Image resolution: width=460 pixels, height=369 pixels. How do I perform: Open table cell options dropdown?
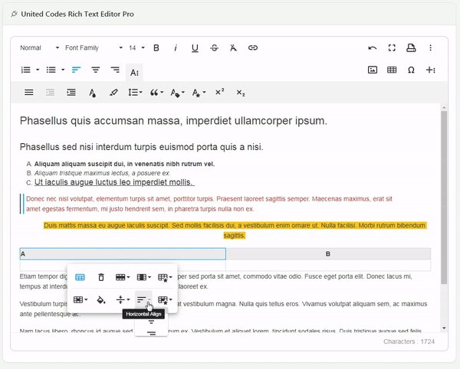[x=80, y=299]
